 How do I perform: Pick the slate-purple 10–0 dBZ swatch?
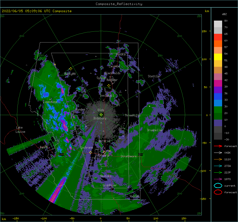point(218,123)
